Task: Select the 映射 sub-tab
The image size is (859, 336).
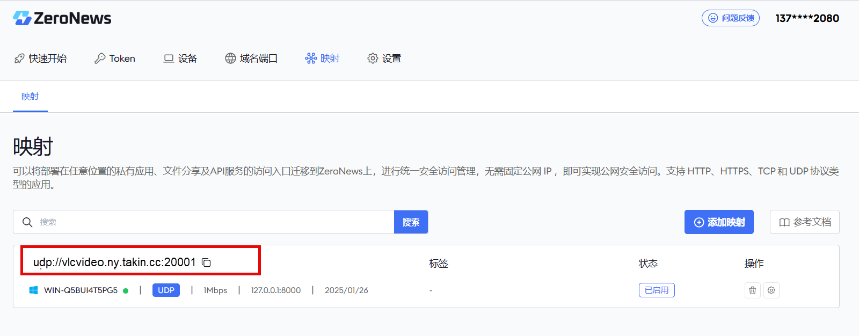Action: coord(30,97)
